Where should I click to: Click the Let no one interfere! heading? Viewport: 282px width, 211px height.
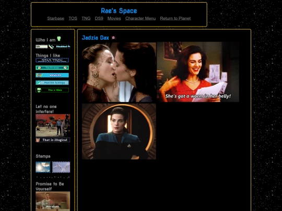tap(46, 109)
